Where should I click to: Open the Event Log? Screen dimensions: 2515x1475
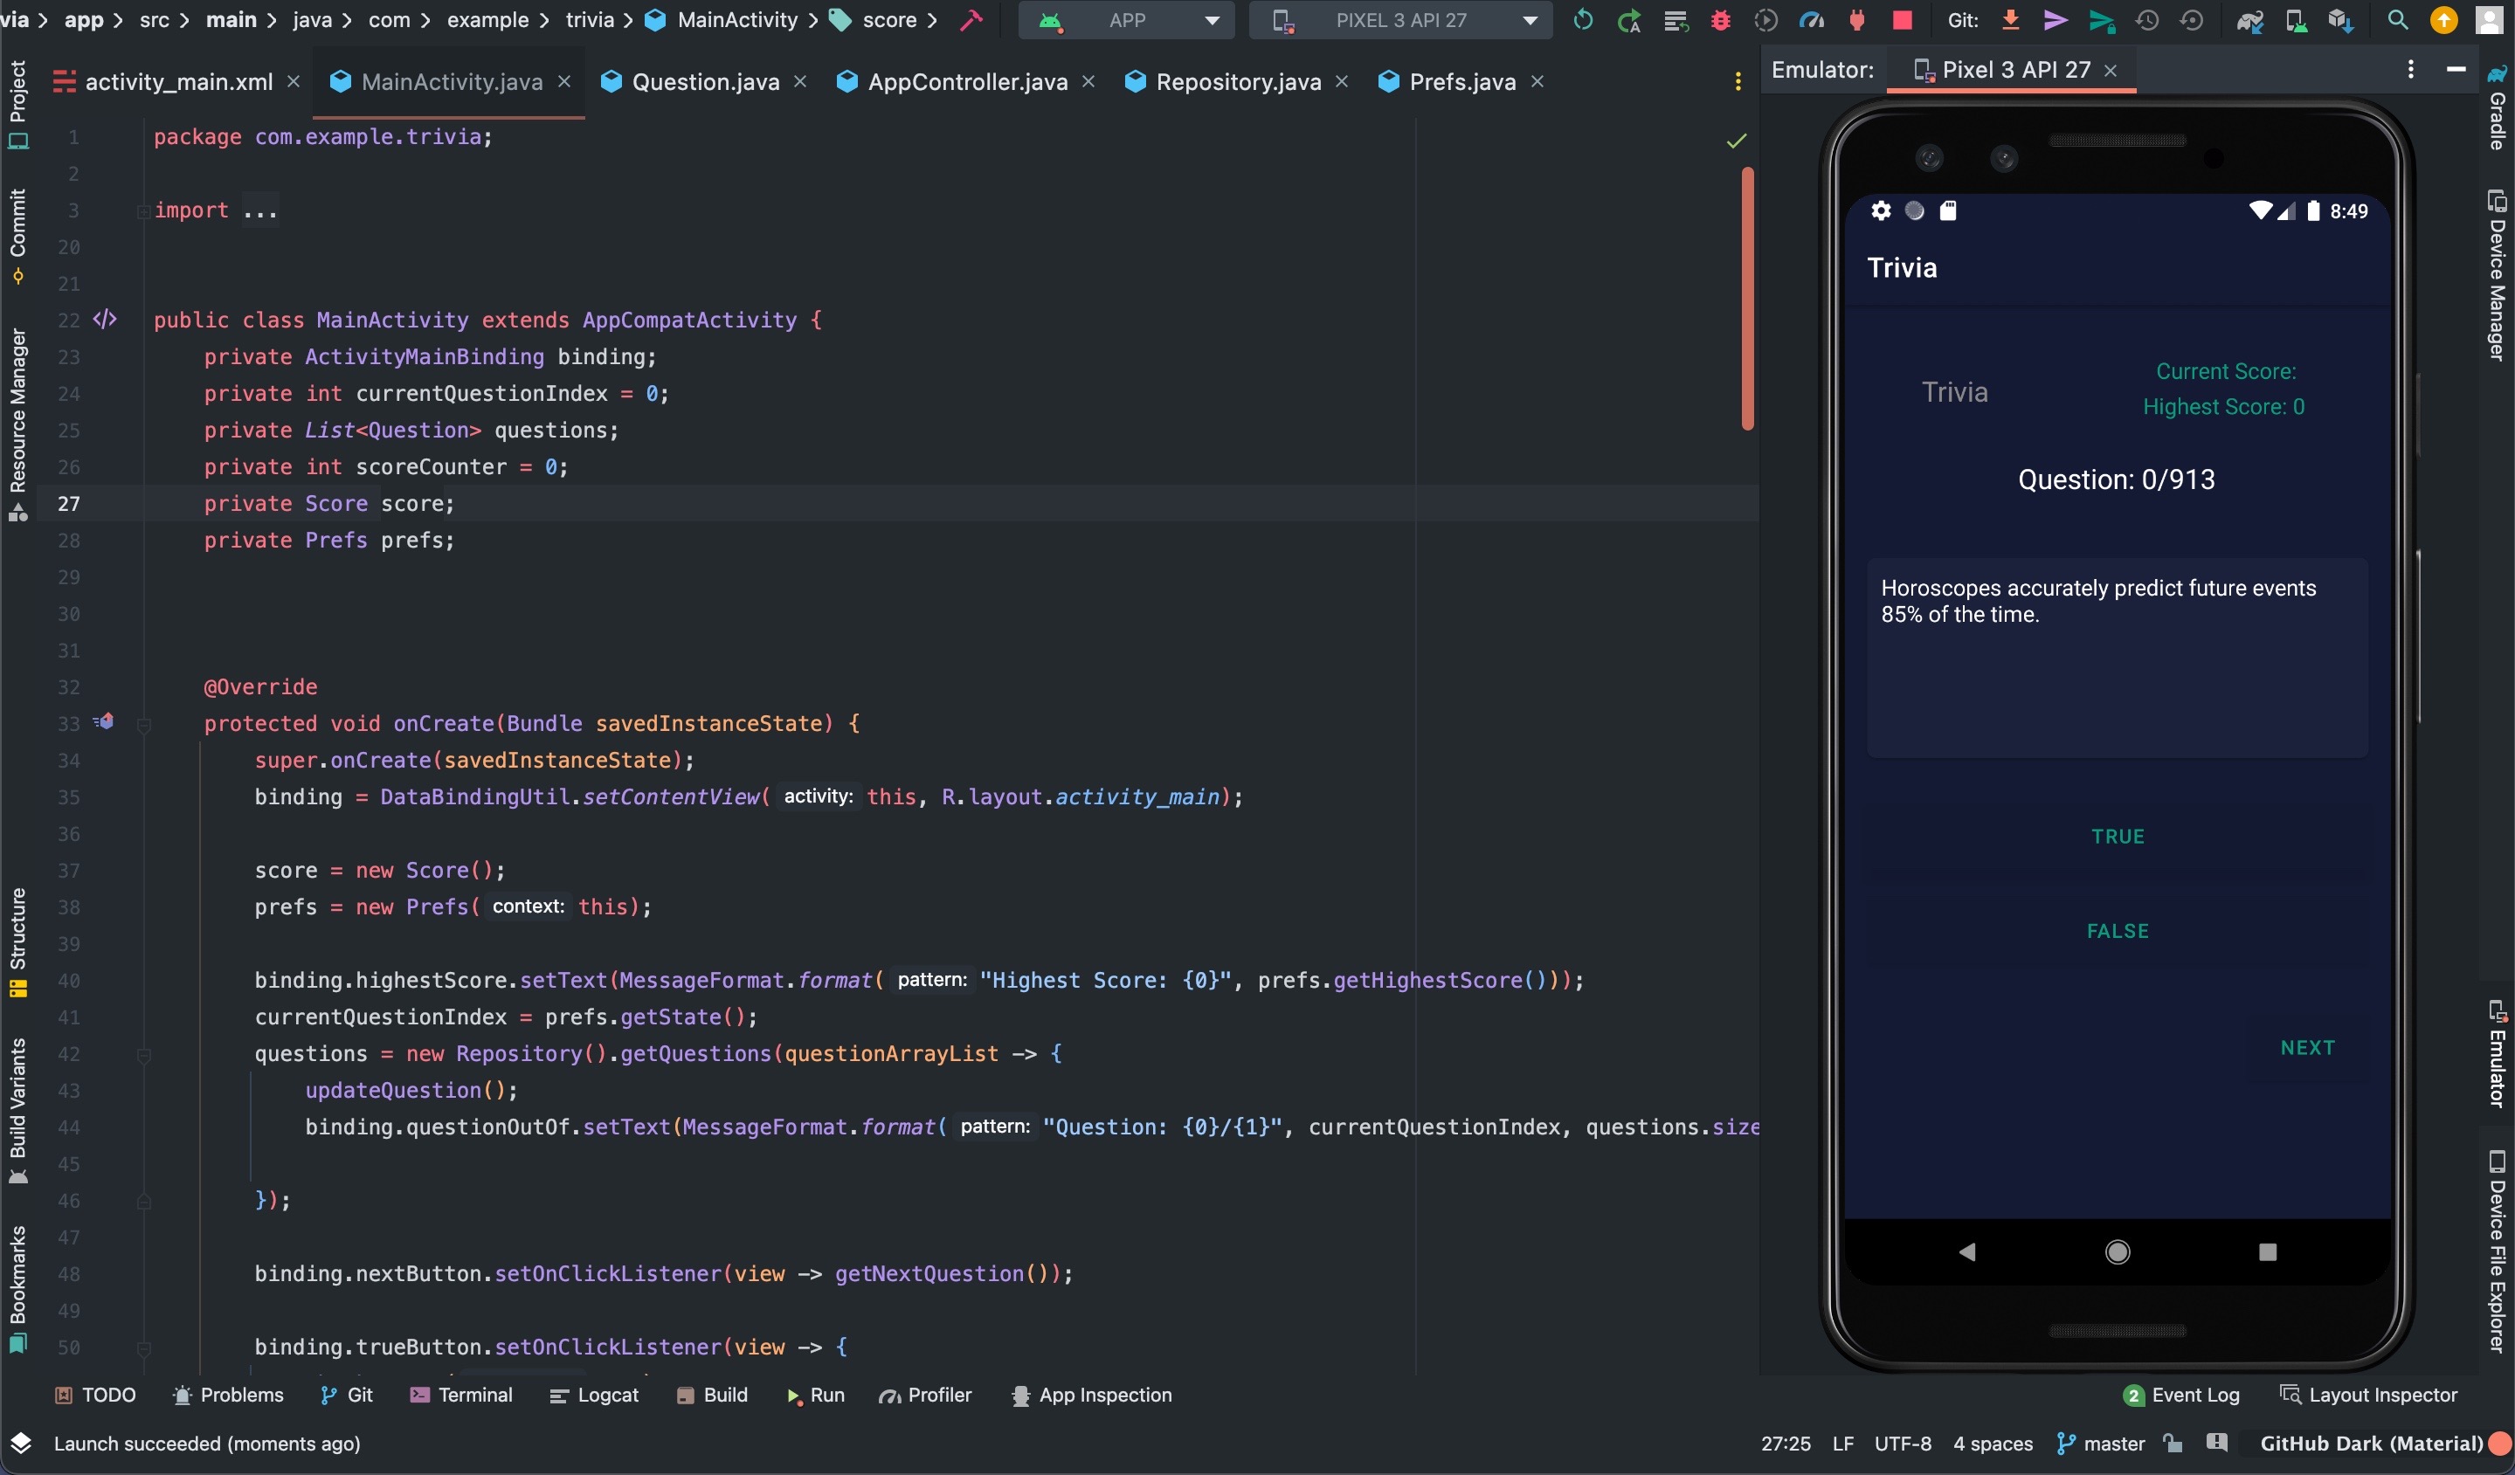(2180, 1396)
